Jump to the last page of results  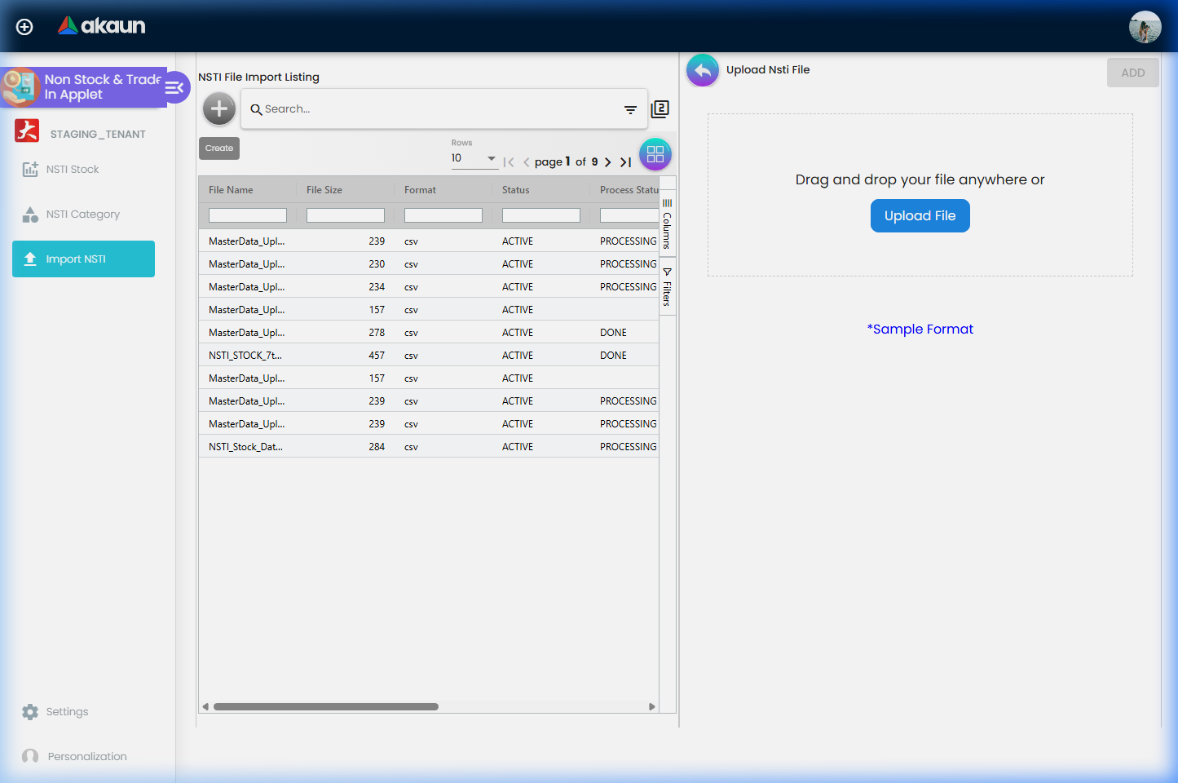pos(625,161)
